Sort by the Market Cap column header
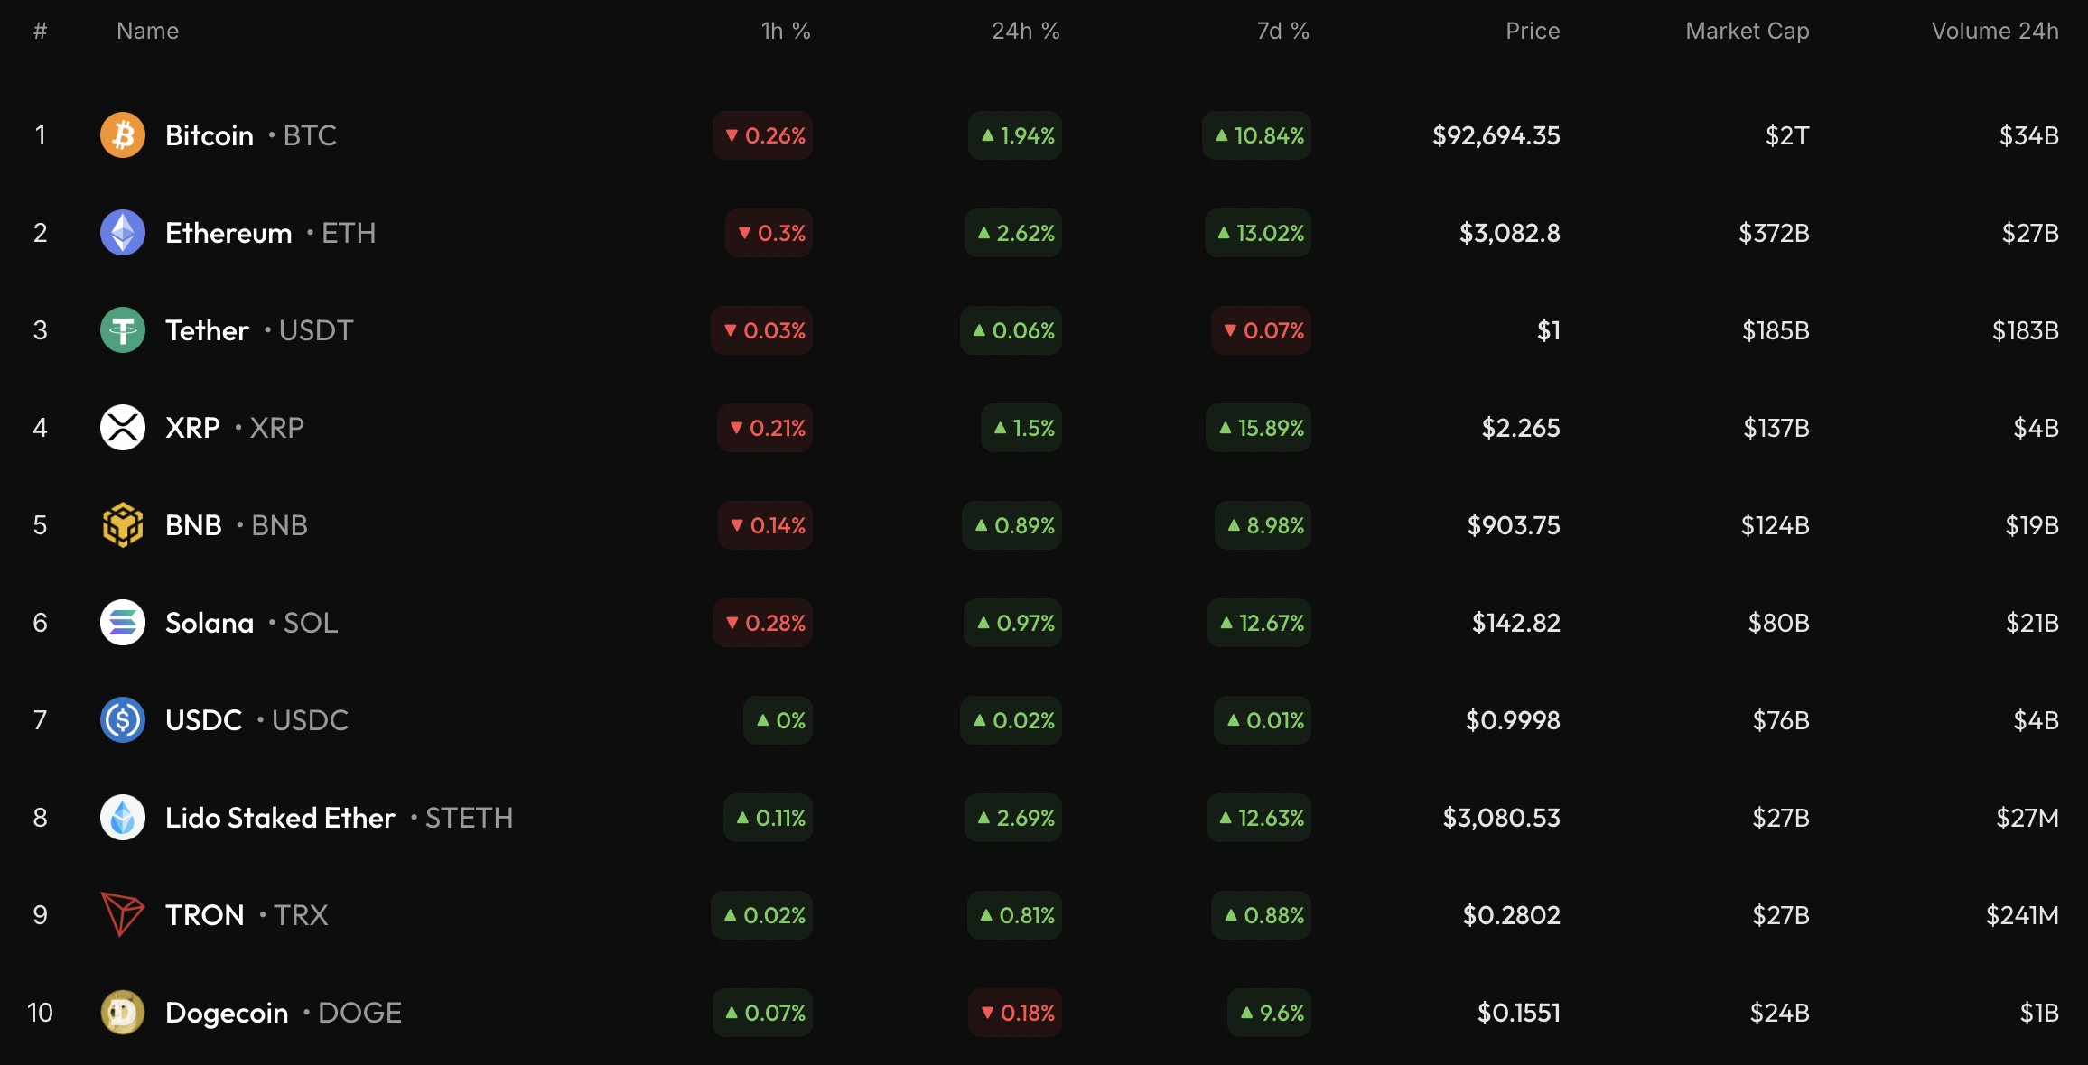The width and height of the screenshot is (2088, 1065). [1747, 32]
